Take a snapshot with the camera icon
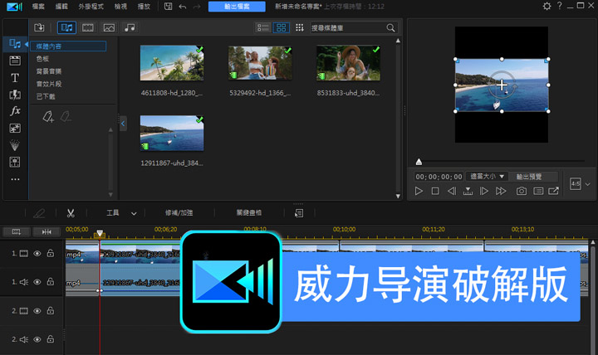 tap(522, 192)
